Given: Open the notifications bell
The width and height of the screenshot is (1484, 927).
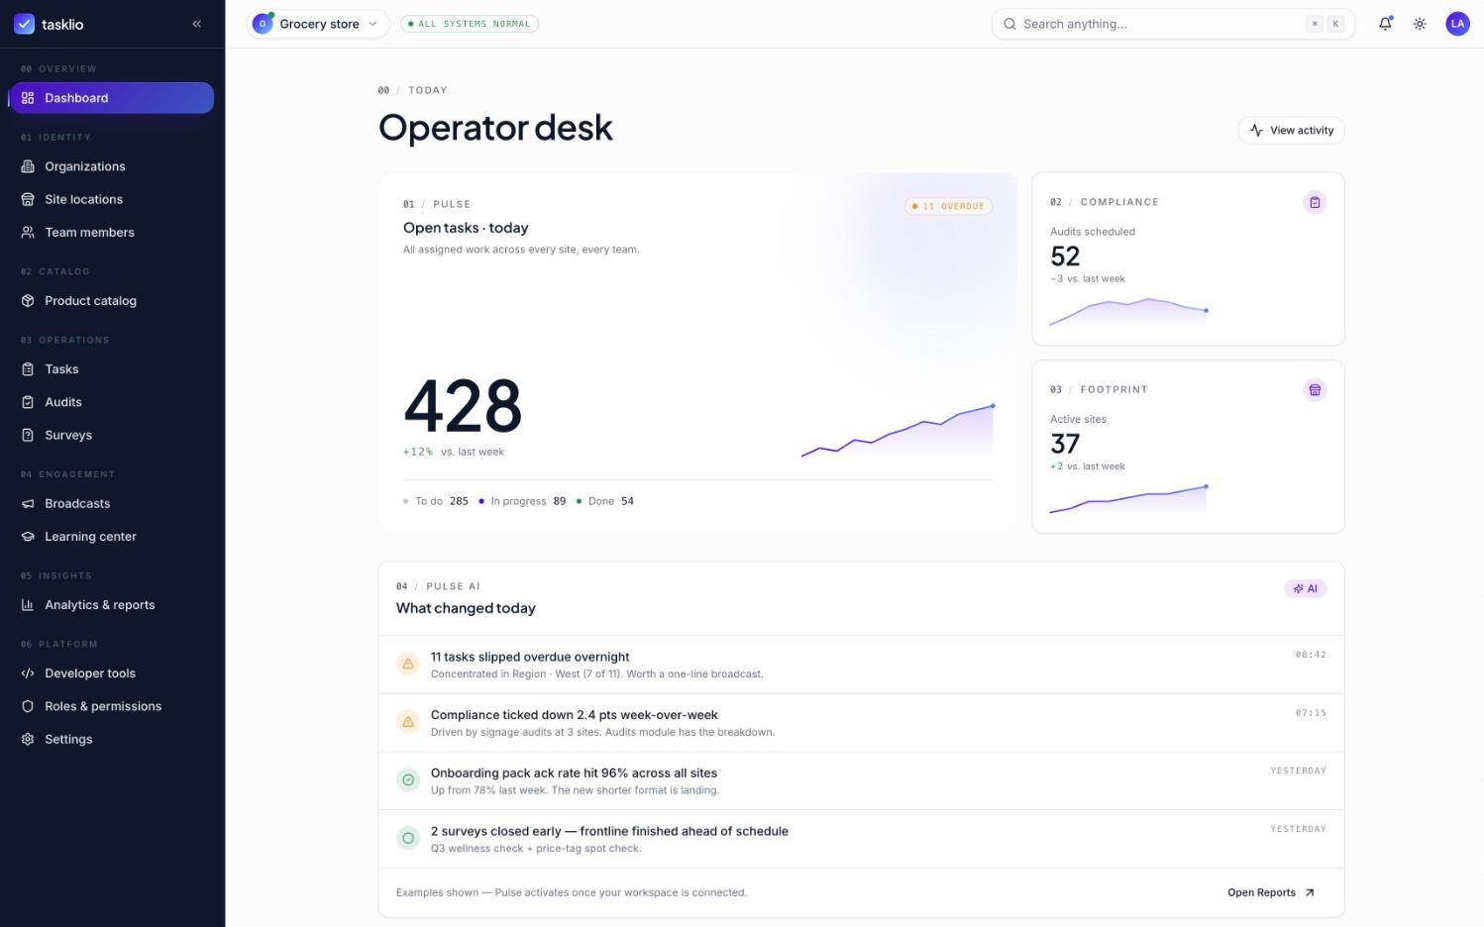Looking at the screenshot, I should pyautogui.click(x=1385, y=24).
